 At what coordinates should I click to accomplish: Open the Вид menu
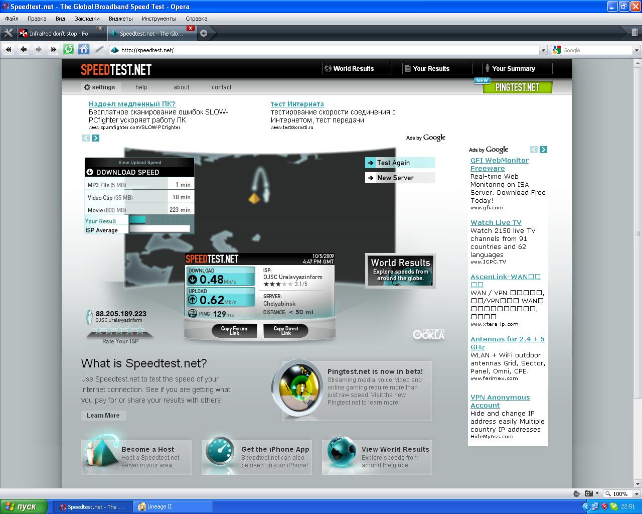(x=61, y=19)
